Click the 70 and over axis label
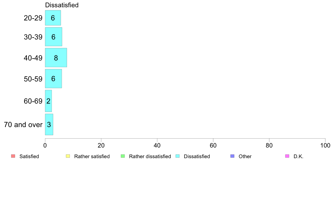This screenshot has width=333, height=206. (x=23, y=125)
